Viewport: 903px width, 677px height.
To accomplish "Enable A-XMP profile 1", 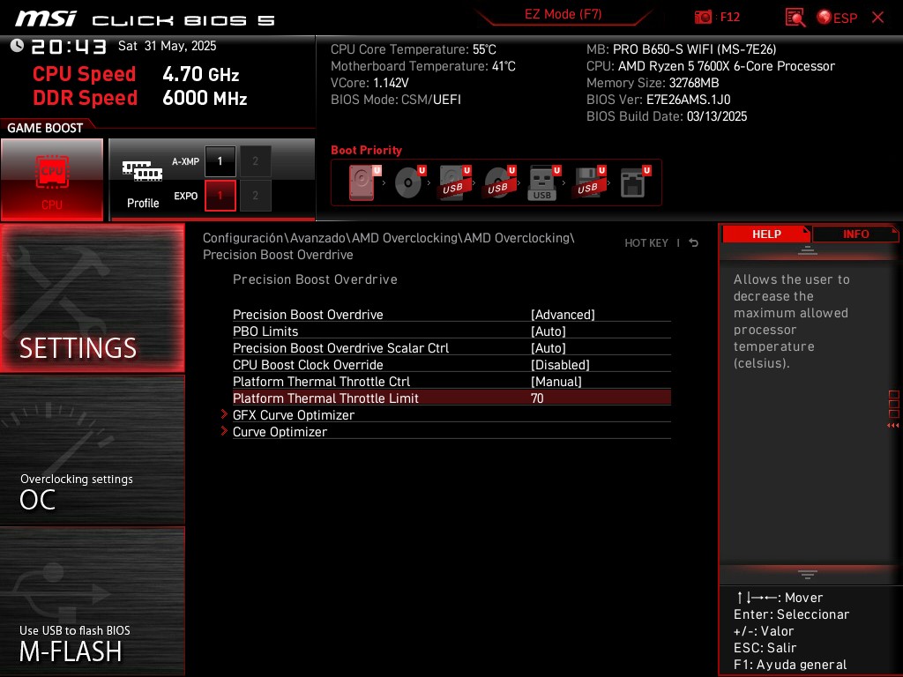I will [x=220, y=161].
